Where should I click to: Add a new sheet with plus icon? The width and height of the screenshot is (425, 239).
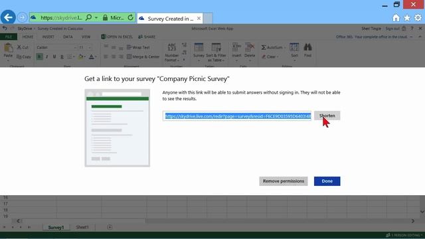pyautogui.click(x=110, y=227)
